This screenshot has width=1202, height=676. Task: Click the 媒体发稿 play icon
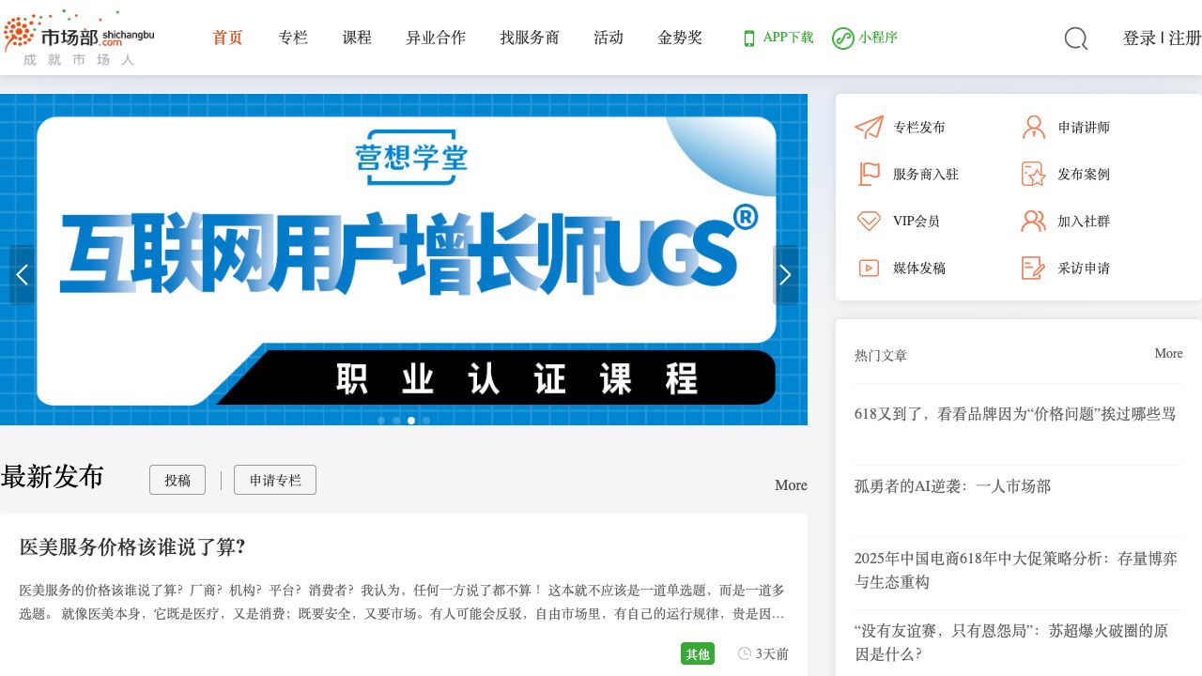click(x=869, y=269)
